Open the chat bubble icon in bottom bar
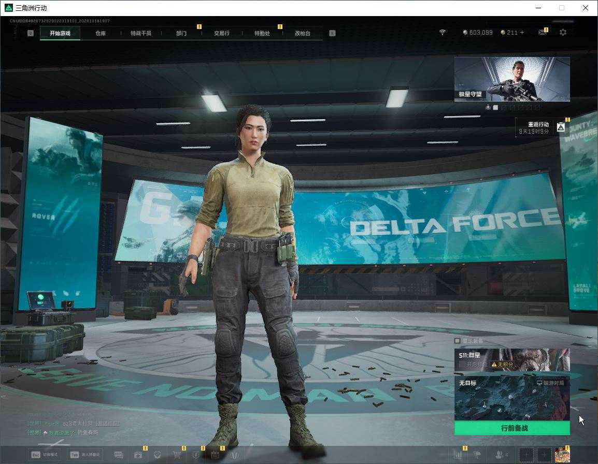The height and width of the screenshot is (464, 598). (x=119, y=455)
